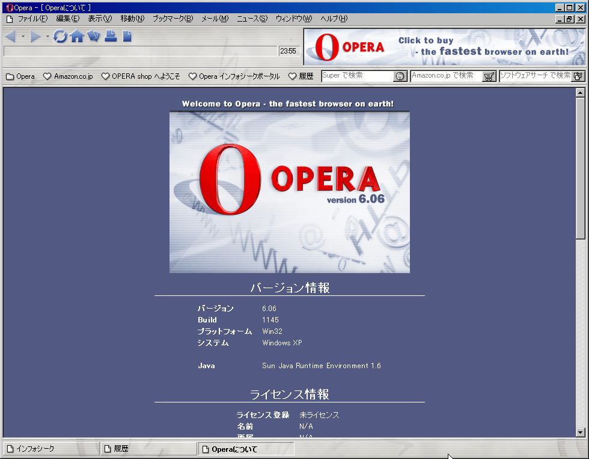Reload the page with the refresh icon
The width and height of the screenshot is (589, 459).
(x=60, y=36)
